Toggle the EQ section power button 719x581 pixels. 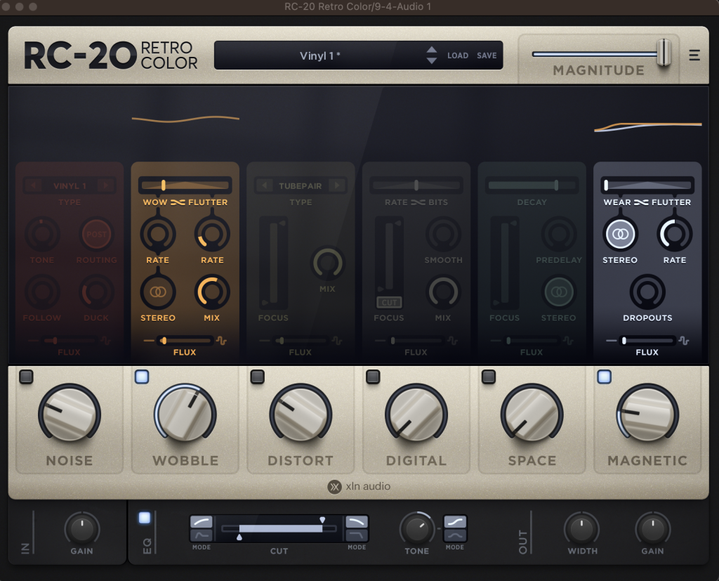(145, 518)
